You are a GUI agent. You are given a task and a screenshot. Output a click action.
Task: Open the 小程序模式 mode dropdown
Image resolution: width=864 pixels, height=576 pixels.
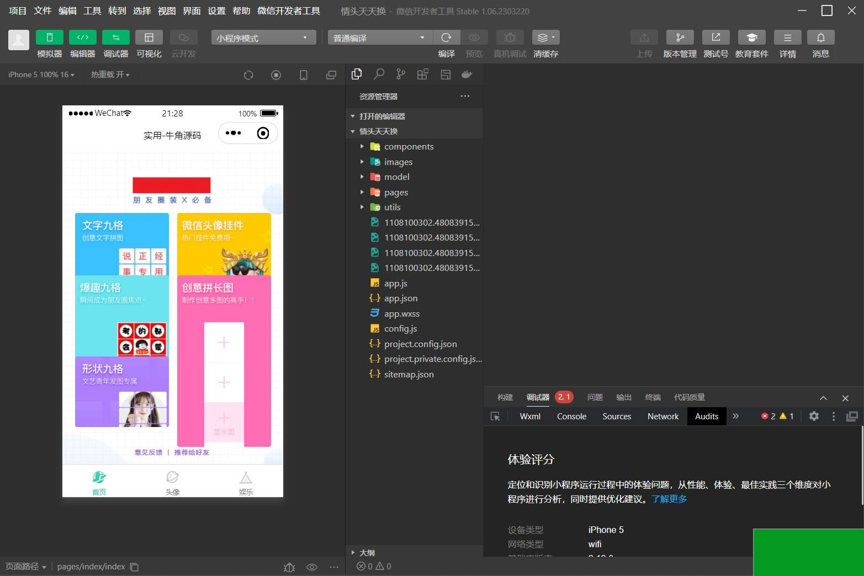tap(263, 38)
